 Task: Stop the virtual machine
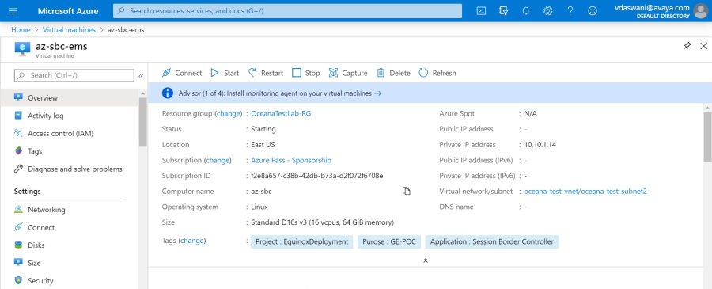point(306,73)
